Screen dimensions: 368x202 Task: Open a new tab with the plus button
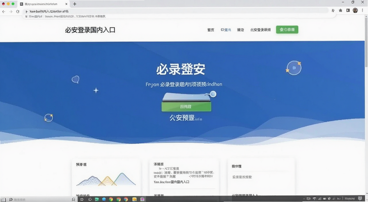coord(75,4)
